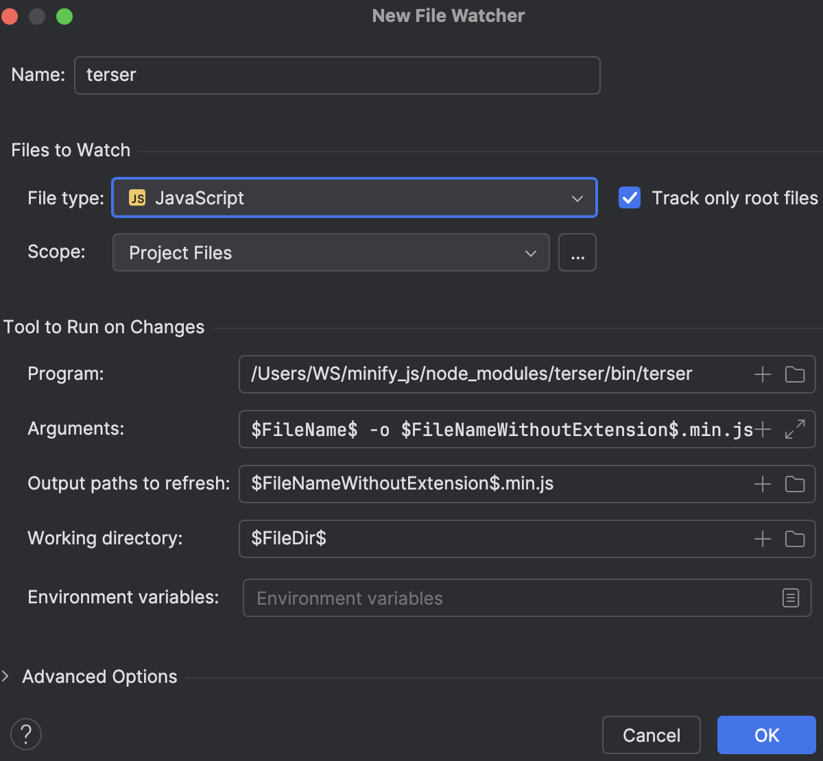Browse folders for Output paths
The height and width of the screenshot is (761, 823).
coord(795,484)
